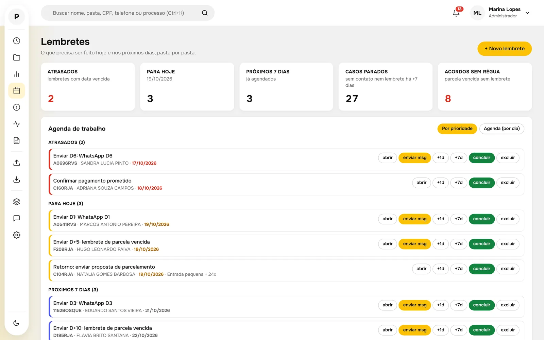Open the Casos parados summary card
Image resolution: width=544 pixels, height=340 pixels.
(x=385, y=87)
